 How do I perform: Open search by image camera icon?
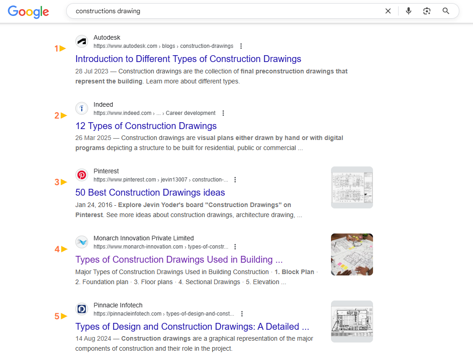coord(427,11)
